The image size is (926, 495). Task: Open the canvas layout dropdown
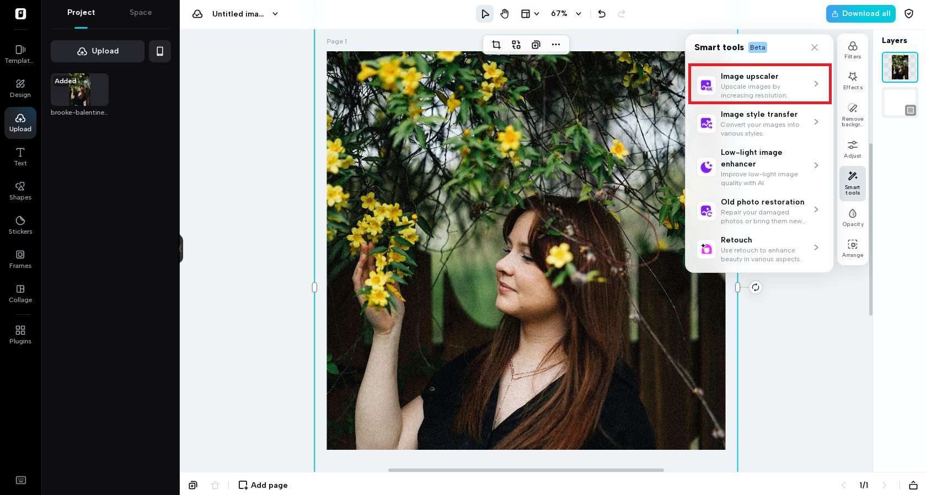530,14
